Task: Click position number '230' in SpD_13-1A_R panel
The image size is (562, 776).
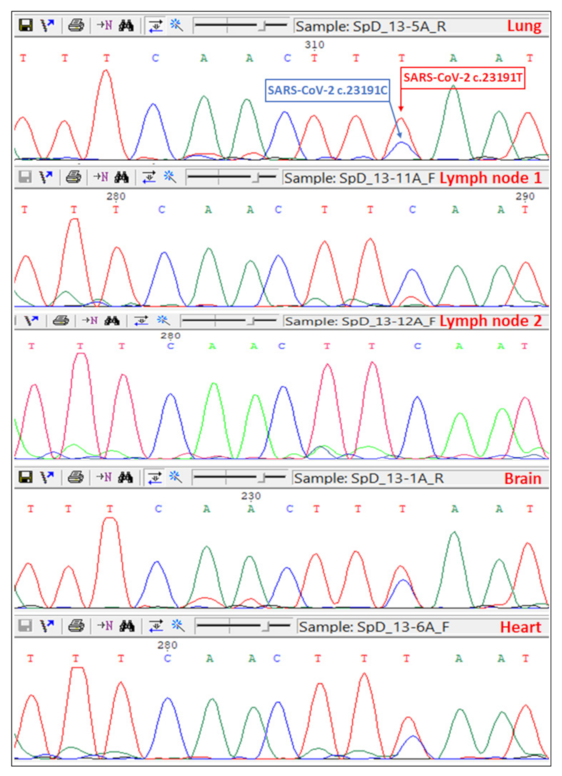Action: coord(251,496)
